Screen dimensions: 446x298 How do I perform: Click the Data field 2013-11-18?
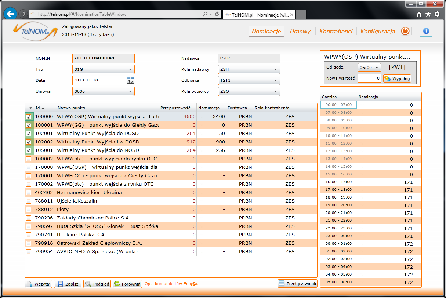tap(99, 80)
